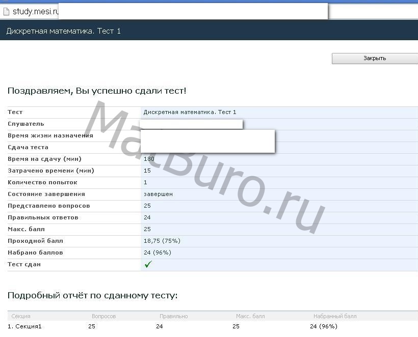Click the Состояние завершения value завершен
Viewport: 418px width, 337px height.
tap(158, 194)
